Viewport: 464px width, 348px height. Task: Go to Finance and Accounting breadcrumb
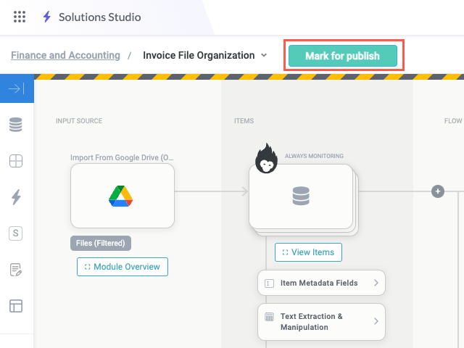(65, 55)
